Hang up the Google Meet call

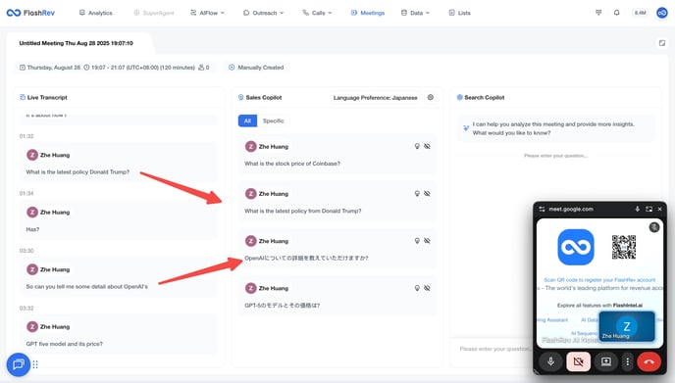(649, 361)
